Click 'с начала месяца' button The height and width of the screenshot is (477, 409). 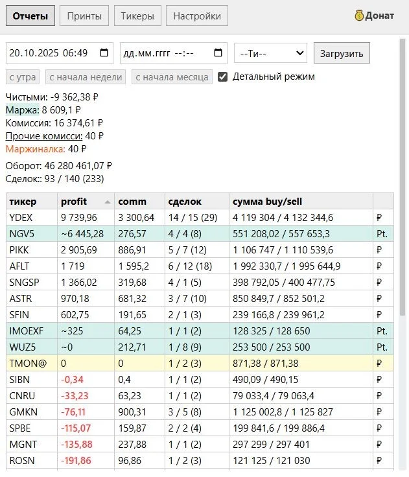(172, 77)
